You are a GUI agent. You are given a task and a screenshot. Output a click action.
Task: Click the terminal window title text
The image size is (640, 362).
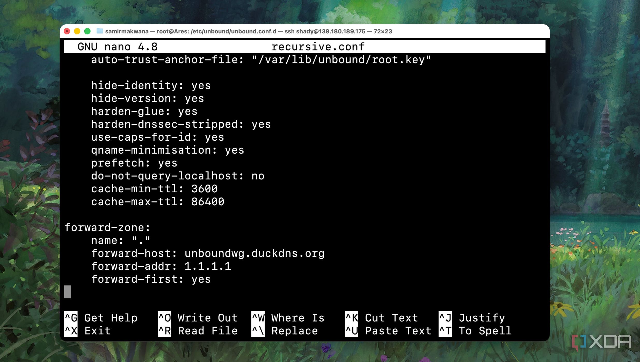pyautogui.click(x=249, y=31)
